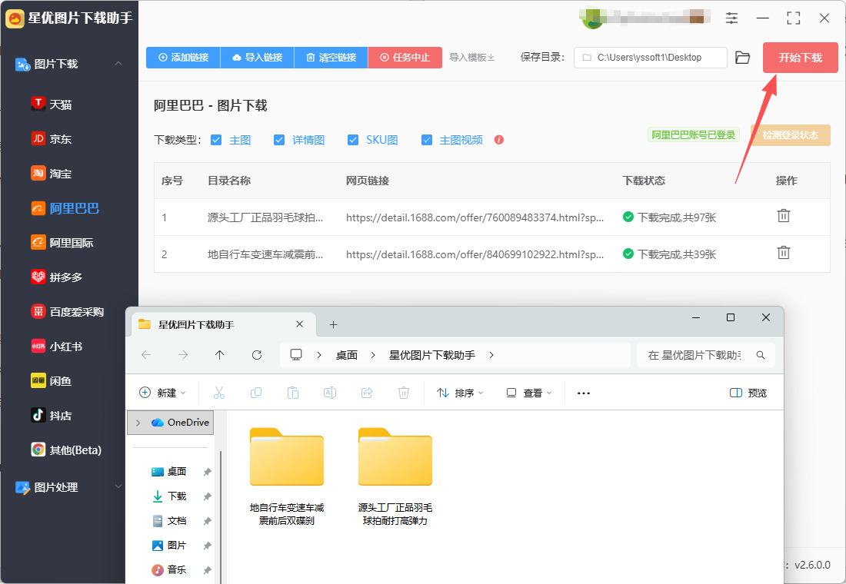Disable the SKU图 download type
The image size is (846, 584).
(353, 140)
